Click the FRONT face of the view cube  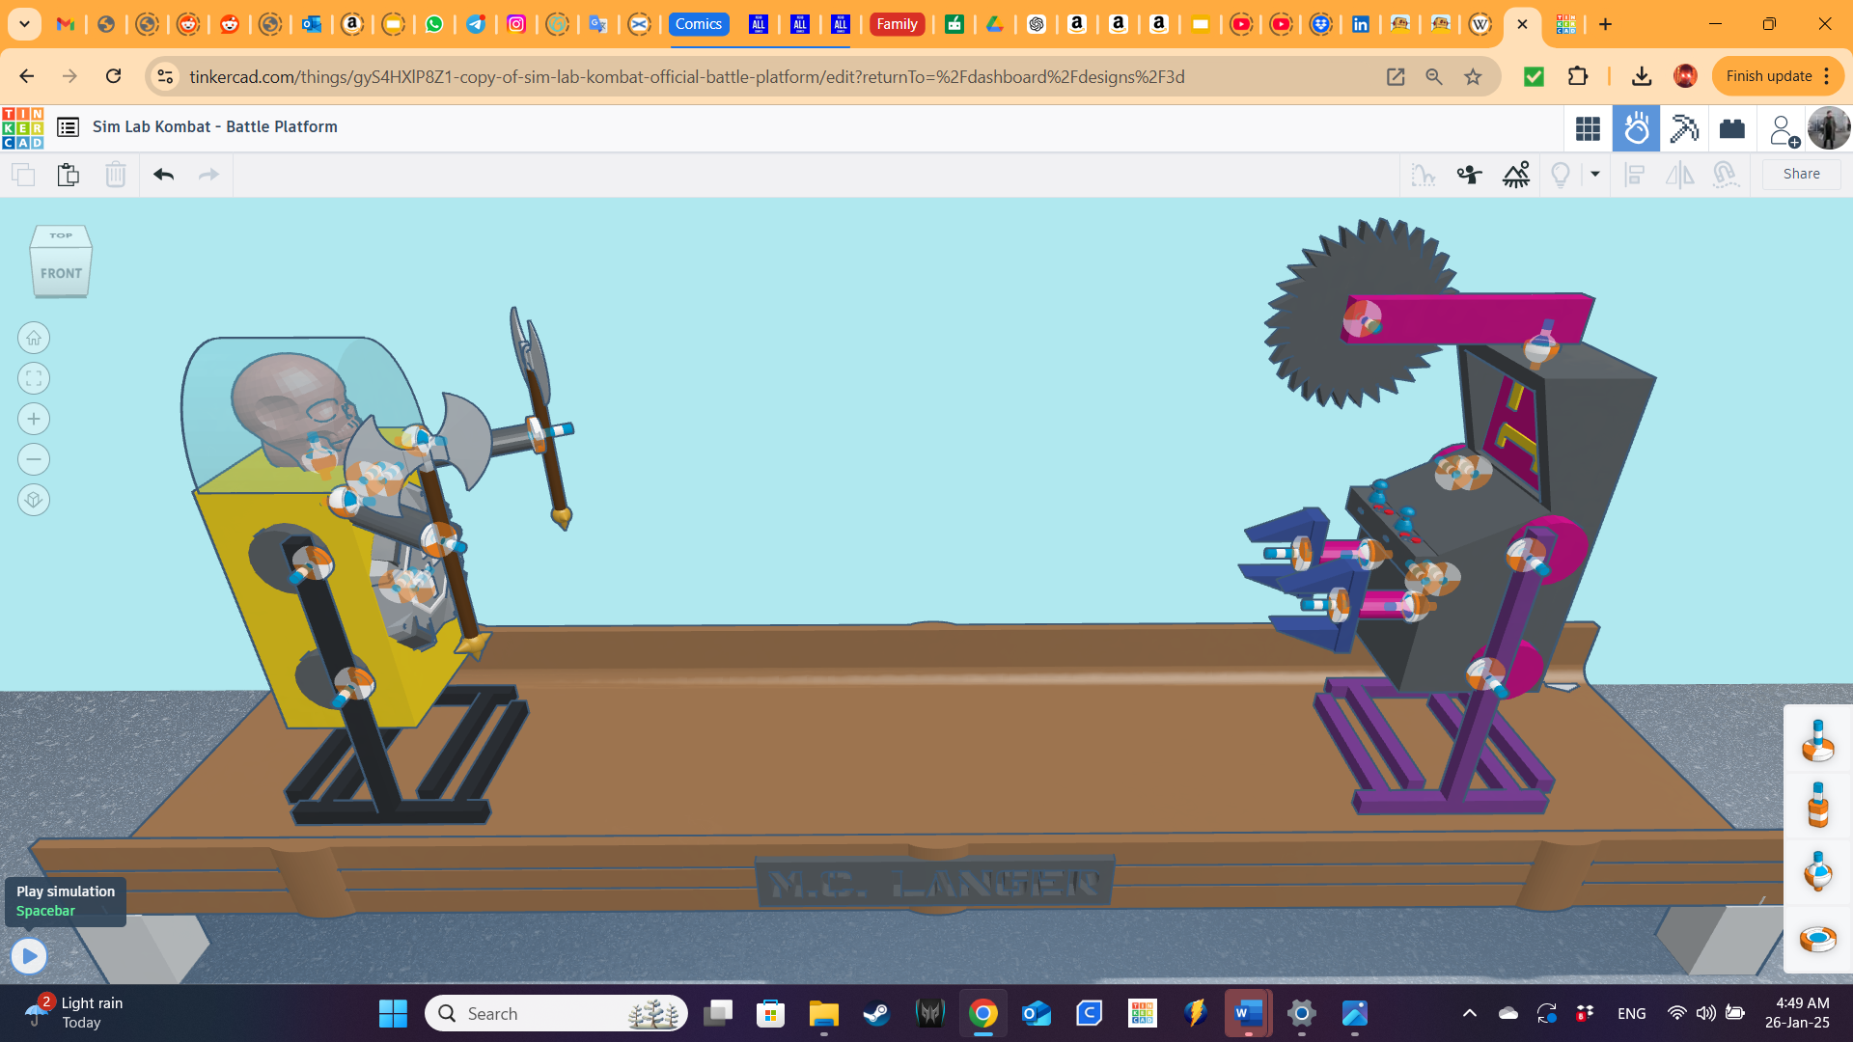click(x=60, y=273)
